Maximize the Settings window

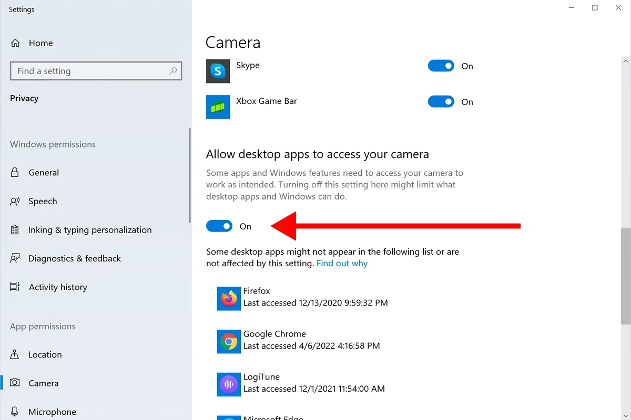(595, 8)
